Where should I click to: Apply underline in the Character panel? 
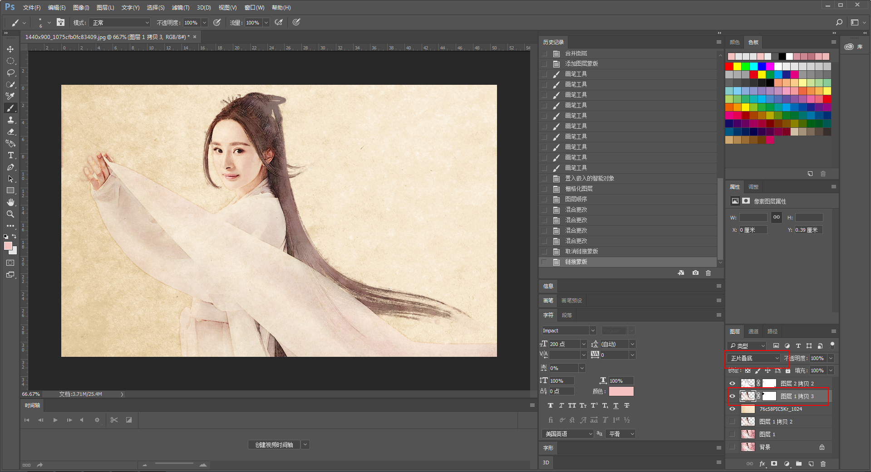pos(616,405)
